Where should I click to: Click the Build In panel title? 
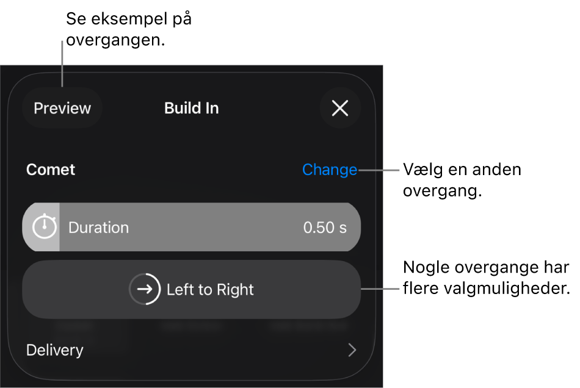point(191,108)
